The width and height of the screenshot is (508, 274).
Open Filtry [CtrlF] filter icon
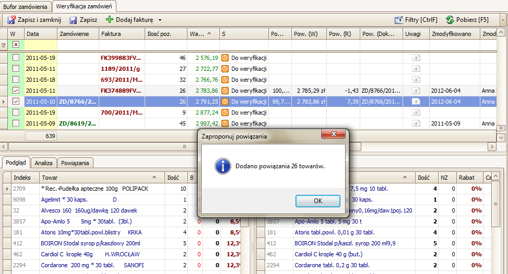398,20
